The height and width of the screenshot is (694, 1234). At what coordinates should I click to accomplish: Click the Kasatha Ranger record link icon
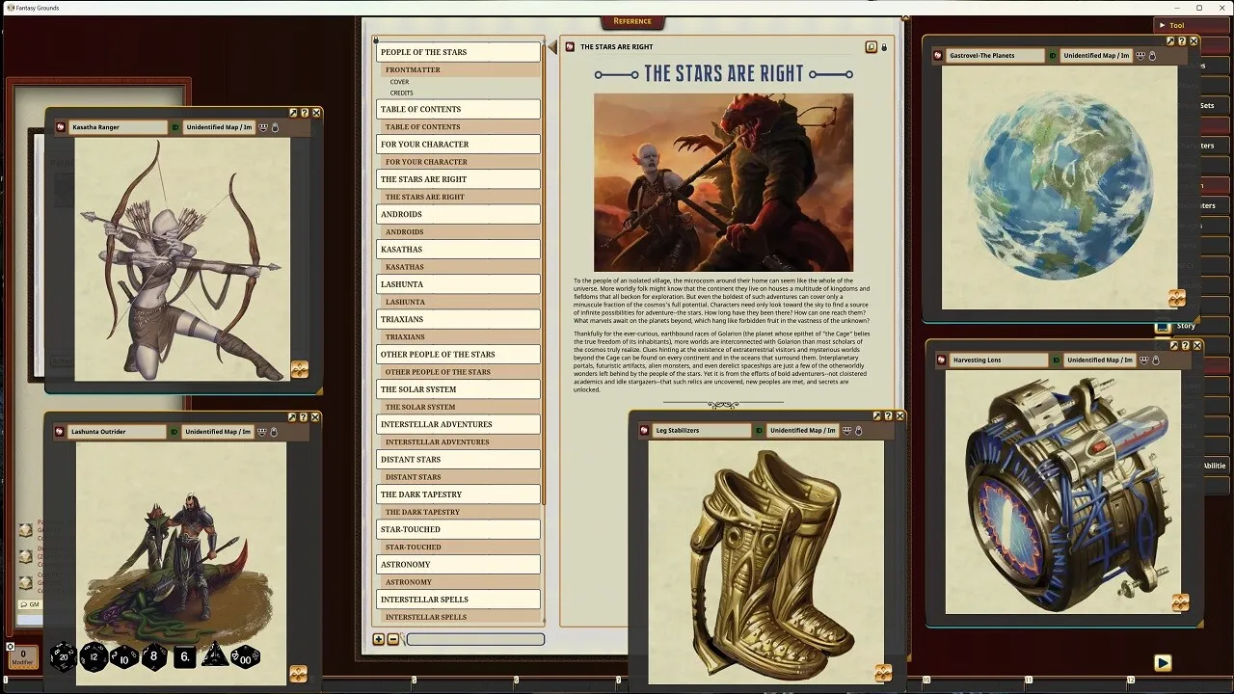(x=60, y=127)
